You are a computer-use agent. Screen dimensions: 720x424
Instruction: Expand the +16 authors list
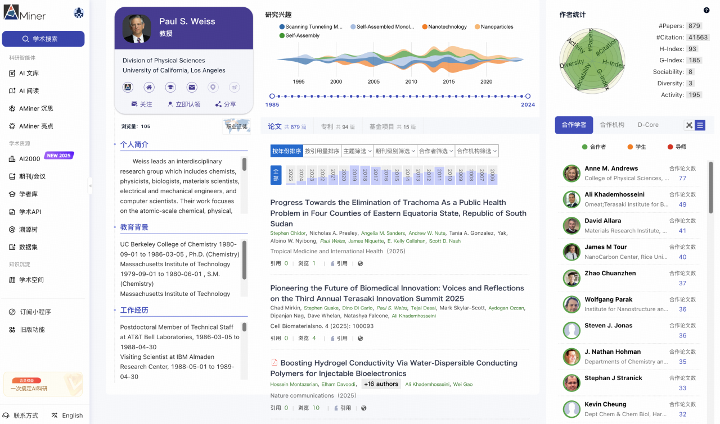[381, 384]
